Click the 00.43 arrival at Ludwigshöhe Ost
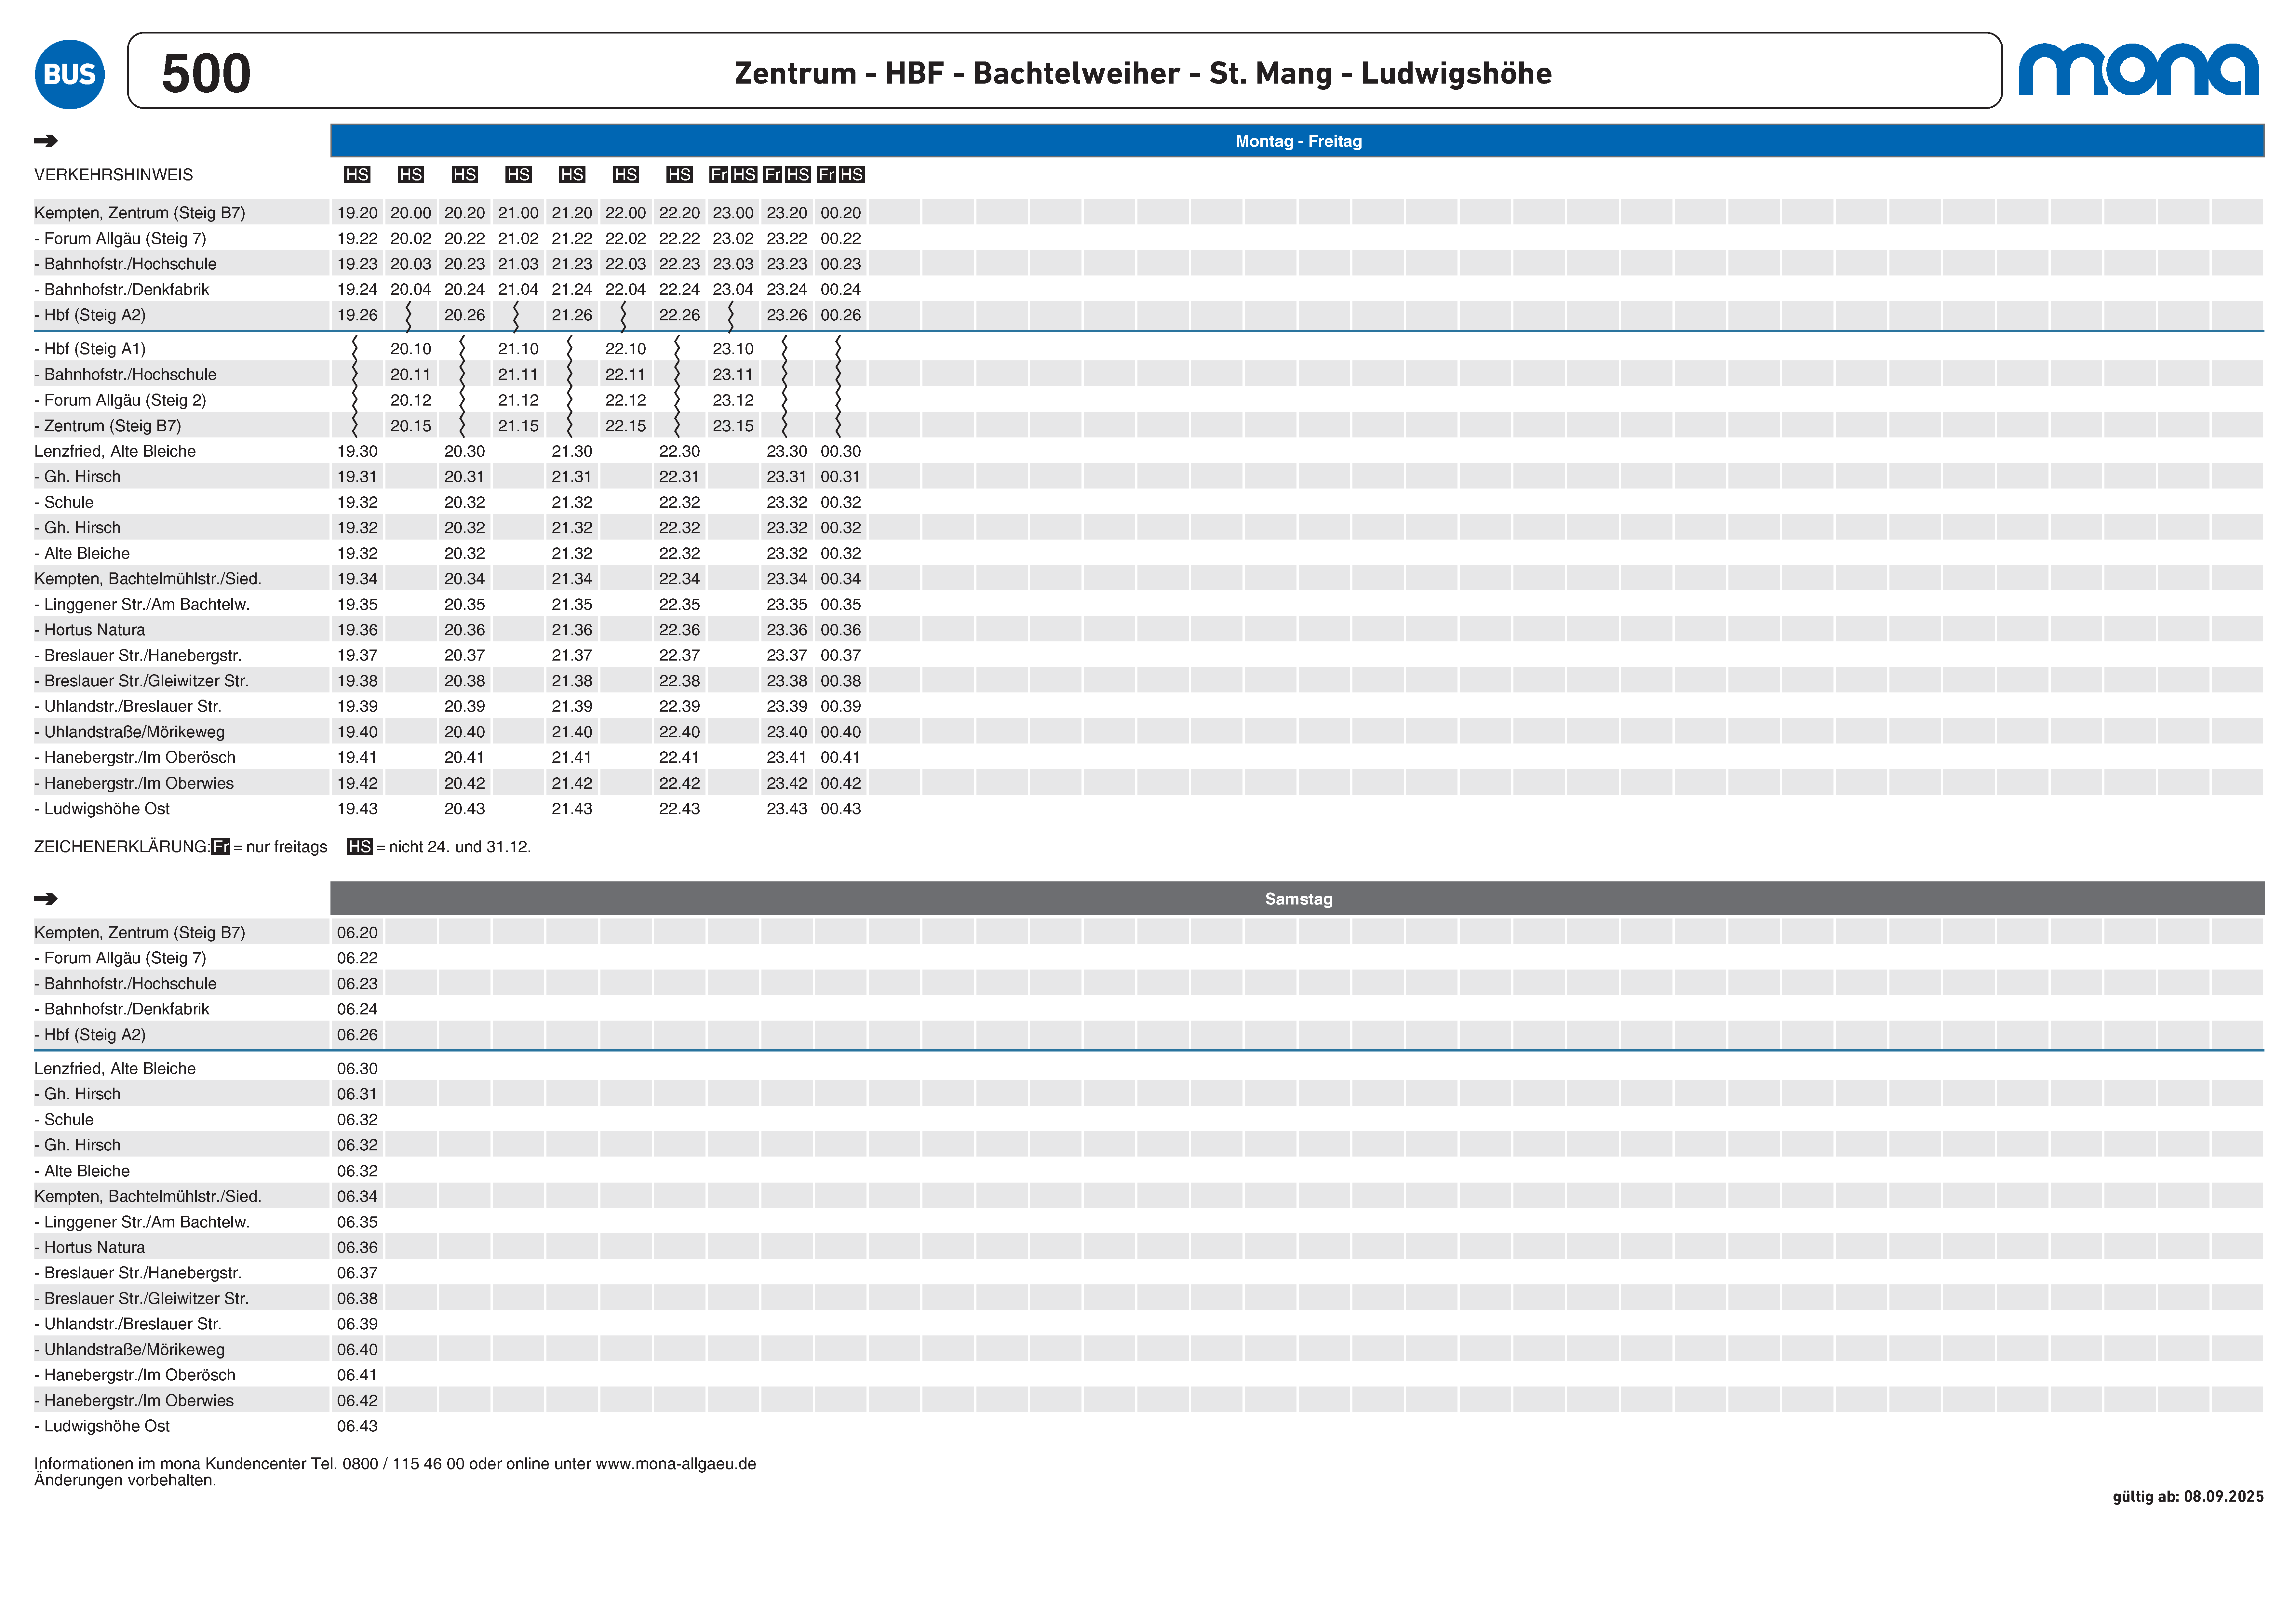 click(841, 809)
